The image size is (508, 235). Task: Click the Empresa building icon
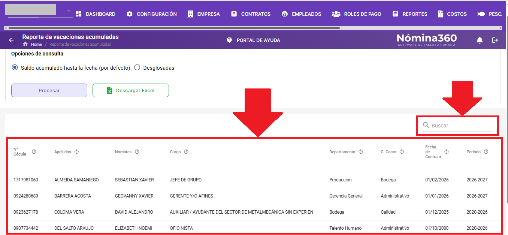coord(190,14)
